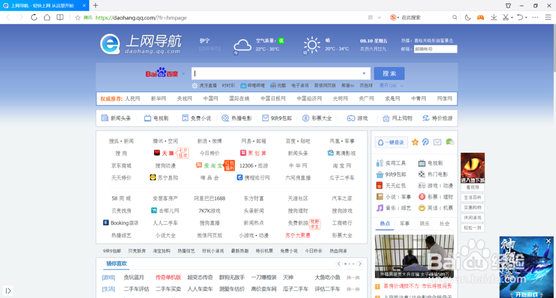Click the Tencent Weibo icon beside login
The image size is (556, 298).
(x=426, y=142)
